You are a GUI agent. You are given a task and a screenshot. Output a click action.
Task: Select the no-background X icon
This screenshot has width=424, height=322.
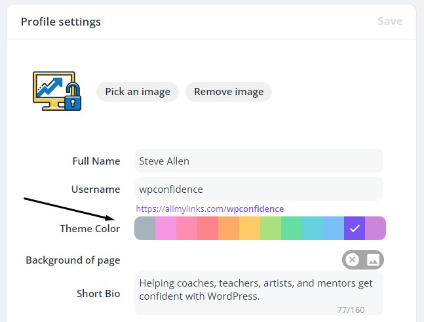(x=352, y=260)
